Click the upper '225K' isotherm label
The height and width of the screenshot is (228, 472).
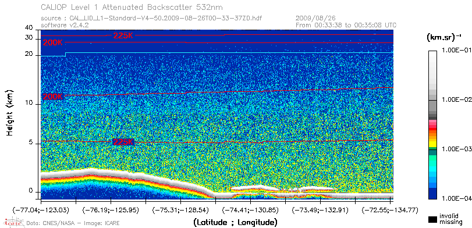tap(123, 35)
